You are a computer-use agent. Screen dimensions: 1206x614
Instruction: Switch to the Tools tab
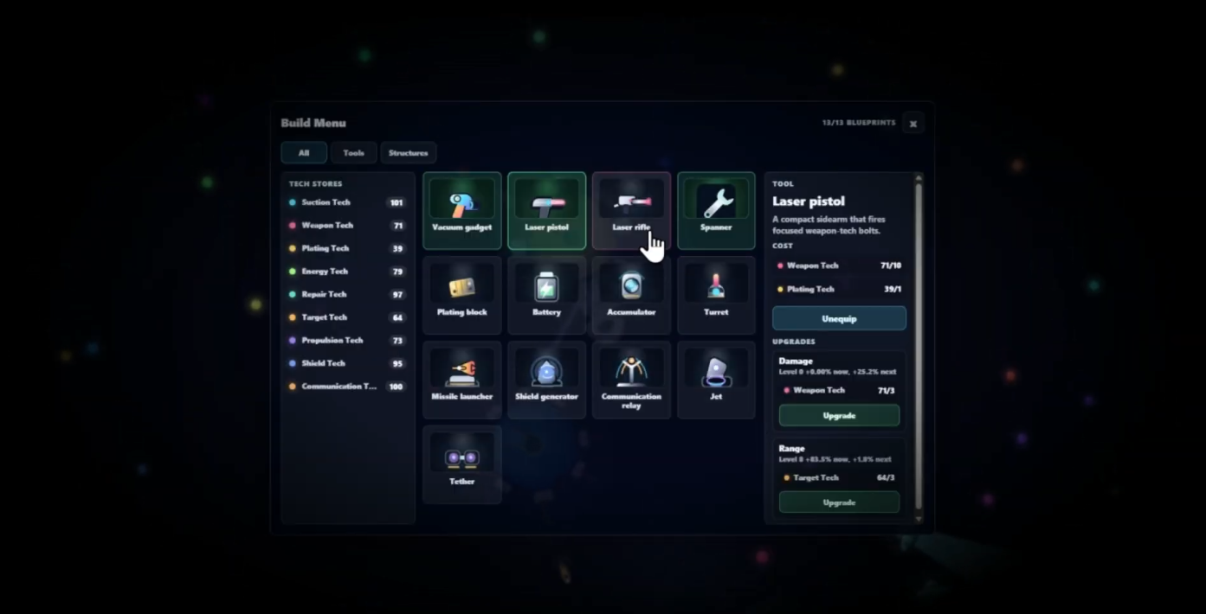tap(353, 153)
